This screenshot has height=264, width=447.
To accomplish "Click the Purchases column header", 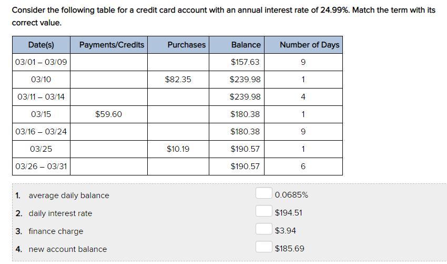I will point(187,45).
